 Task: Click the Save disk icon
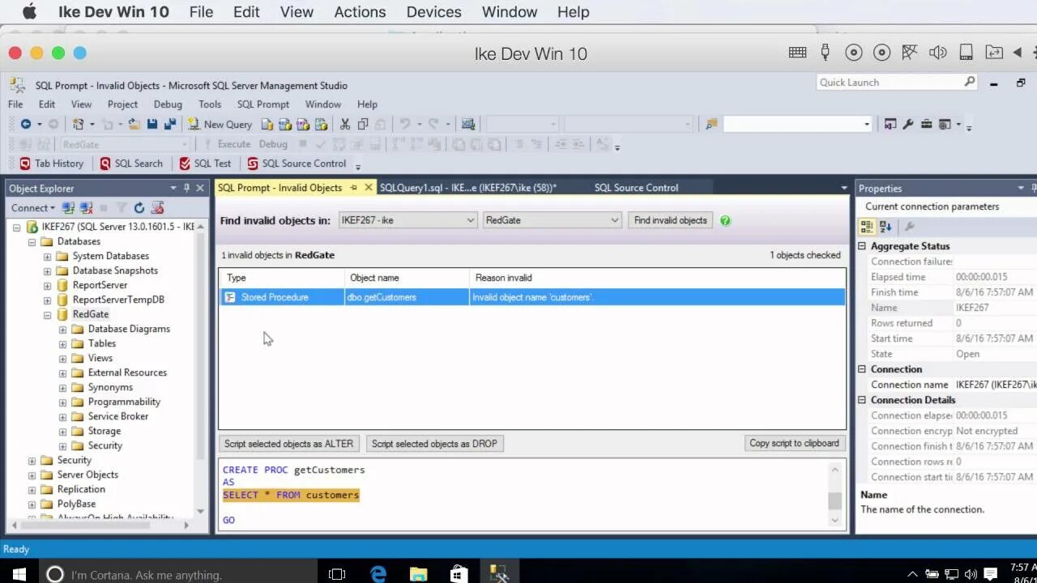[x=151, y=124]
